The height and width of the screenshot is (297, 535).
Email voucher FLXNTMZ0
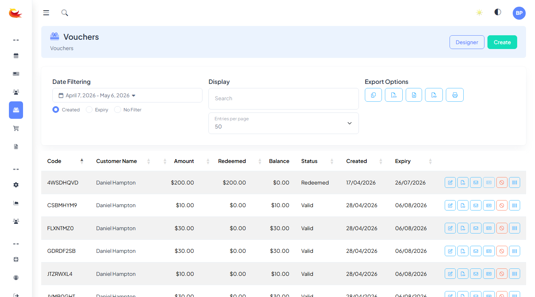click(x=476, y=228)
